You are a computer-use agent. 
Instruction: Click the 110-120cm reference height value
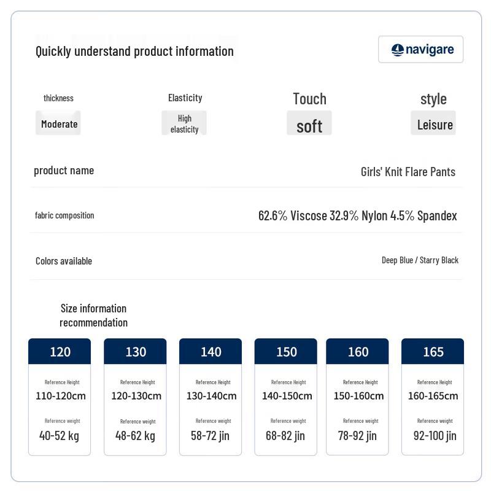tap(61, 396)
